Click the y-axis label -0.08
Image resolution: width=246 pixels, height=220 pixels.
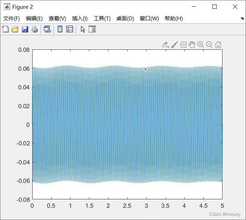click(23, 200)
